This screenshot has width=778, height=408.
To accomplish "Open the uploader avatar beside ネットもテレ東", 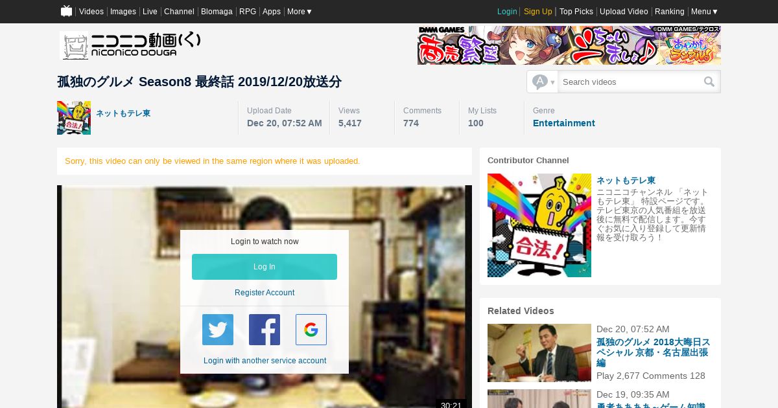I will tap(74, 118).
